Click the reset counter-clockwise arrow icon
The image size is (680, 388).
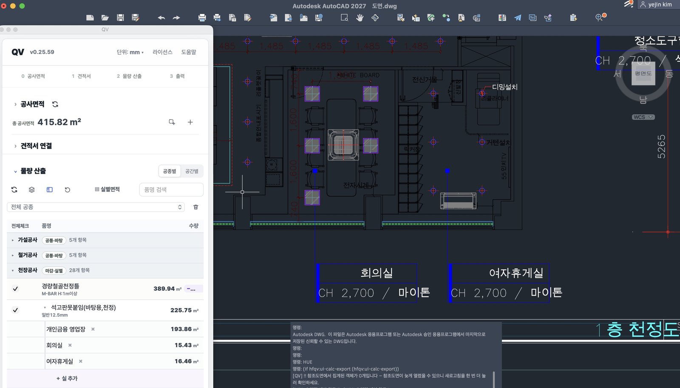pyautogui.click(x=67, y=190)
